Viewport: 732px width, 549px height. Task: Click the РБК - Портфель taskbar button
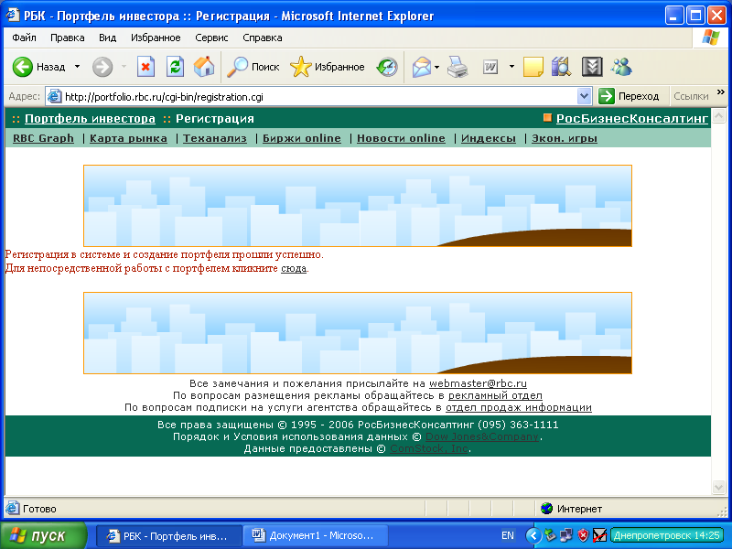point(169,535)
